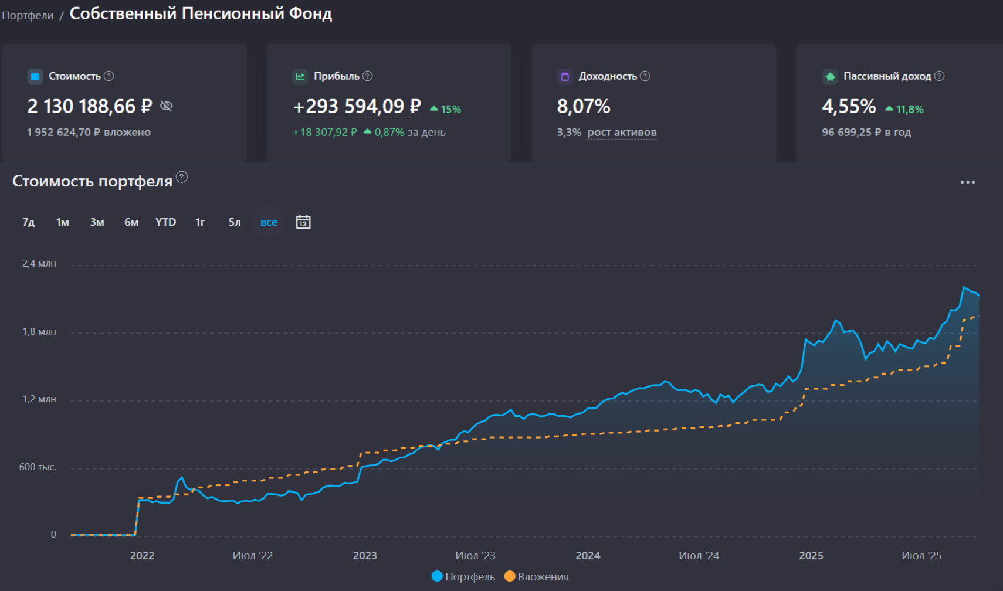Open custom date range calendar icon

click(x=303, y=222)
